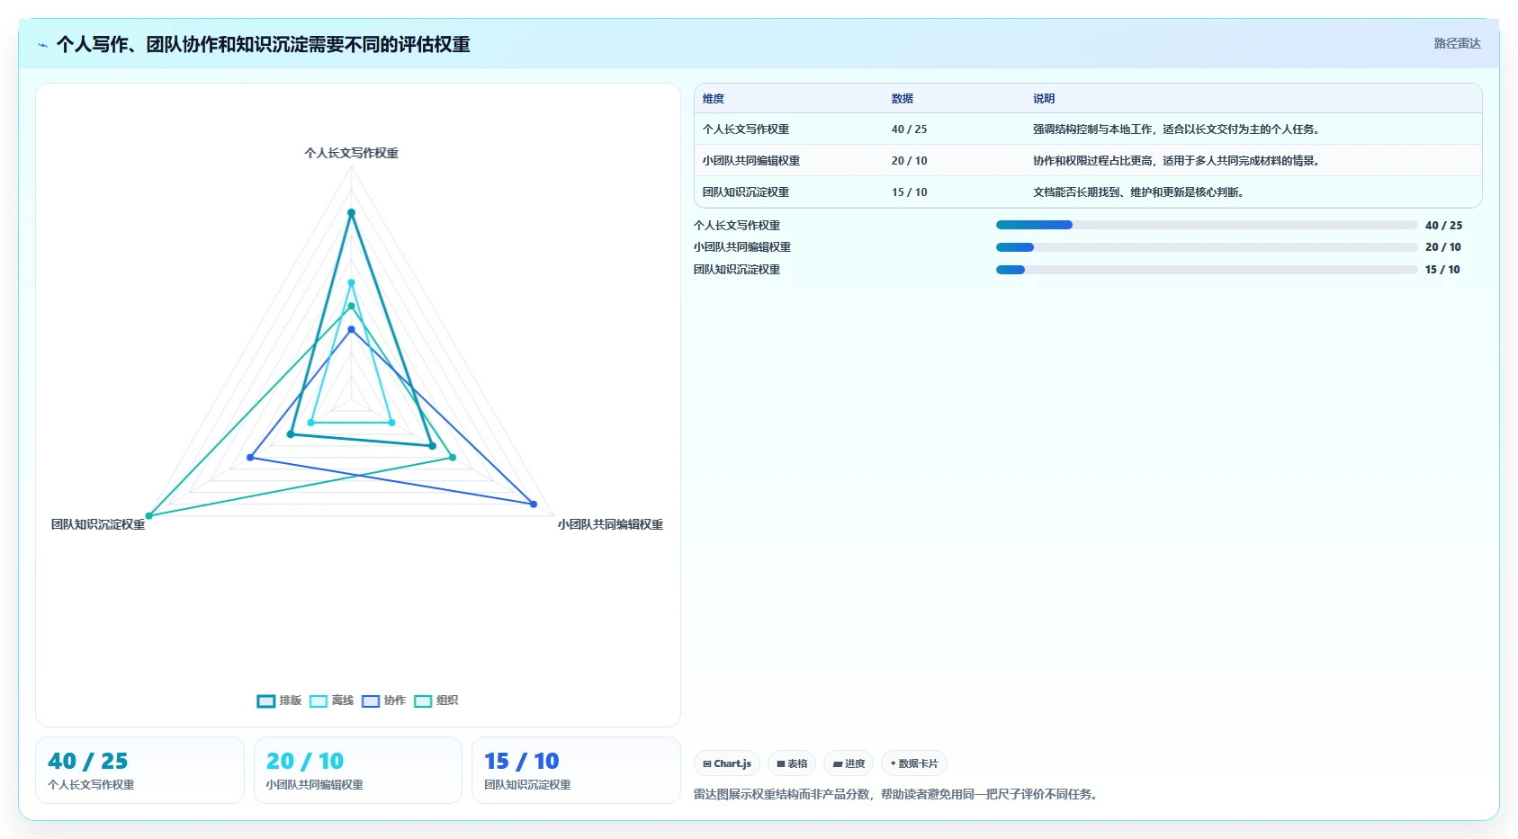Screen dimensions: 1518x839
Task: Click the 数据卡片 tag
Action: coord(914,763)
